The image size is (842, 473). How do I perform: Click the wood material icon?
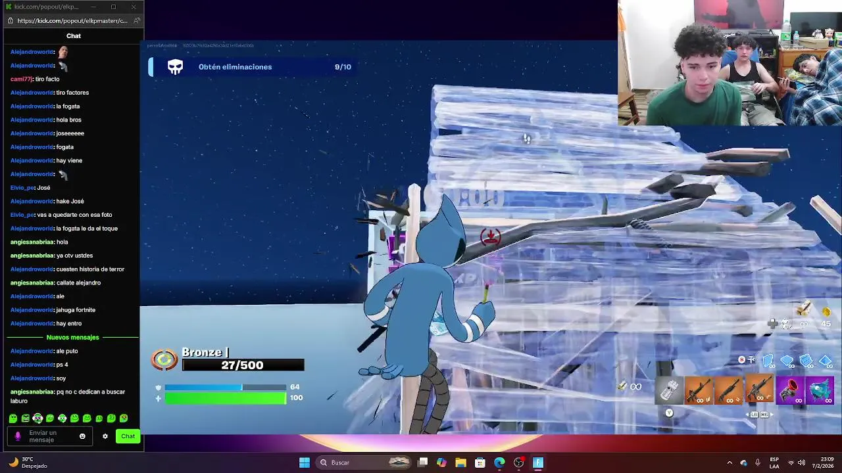[803, 309]
